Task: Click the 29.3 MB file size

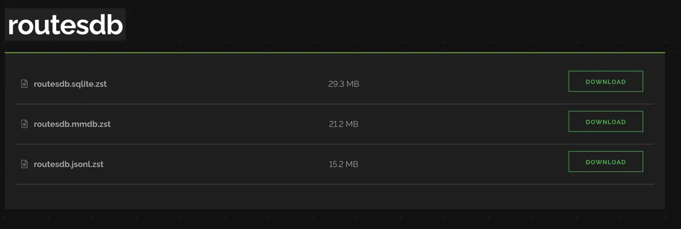Action: click(344, 84)
